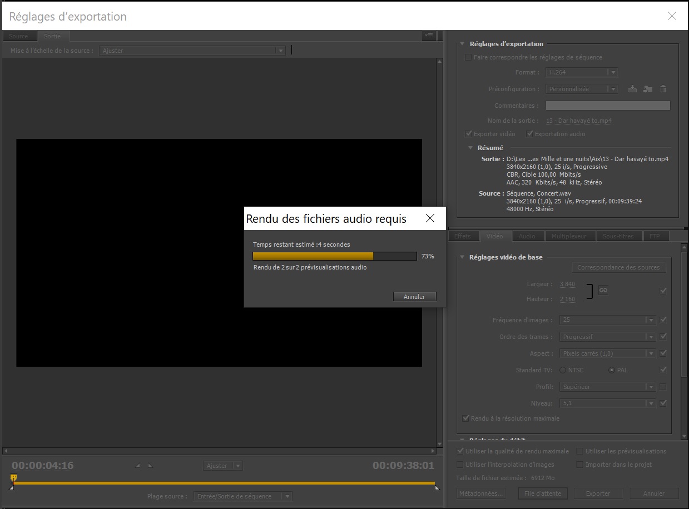Click the Largeur value 3 840
689x509 pixels.
[x=568, y=284]
